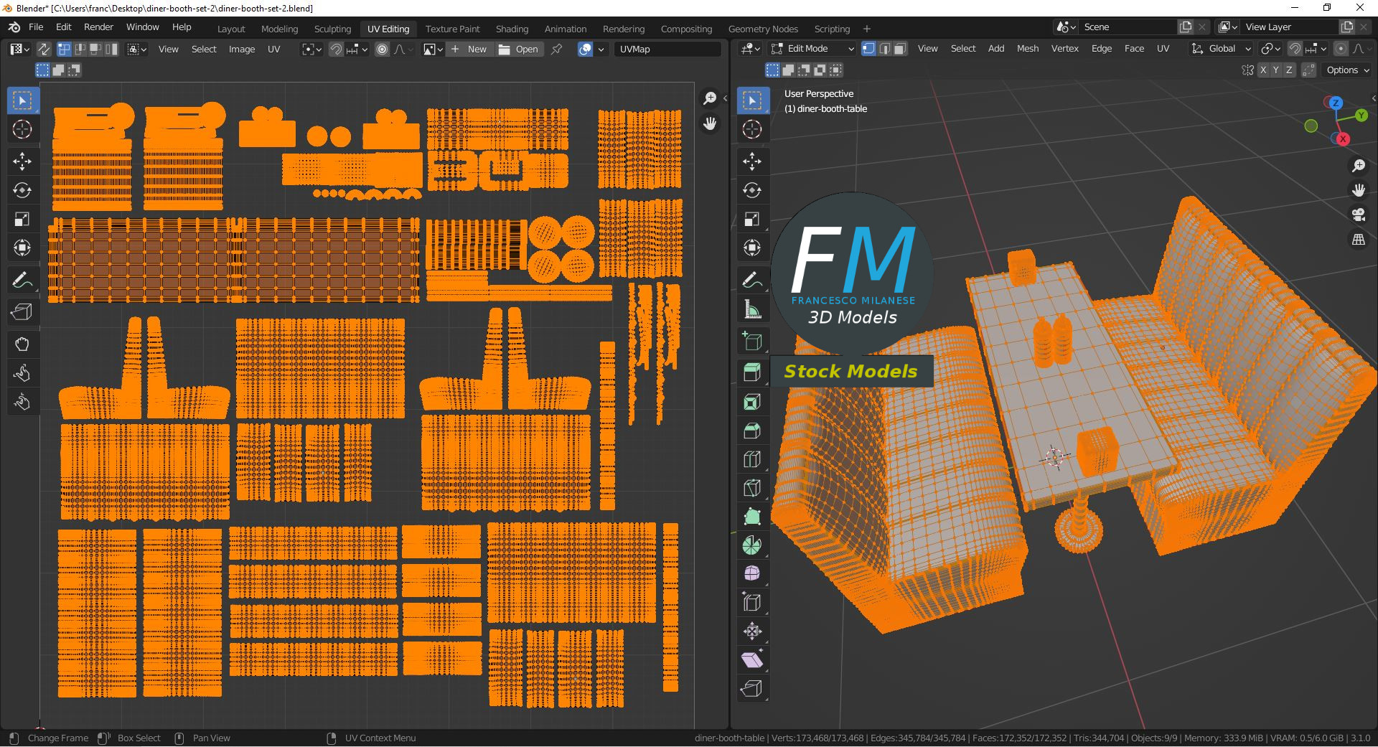Toggle UV sync selection button
The height and width of the screenshot is (747, 1378).
coord(44,49)
